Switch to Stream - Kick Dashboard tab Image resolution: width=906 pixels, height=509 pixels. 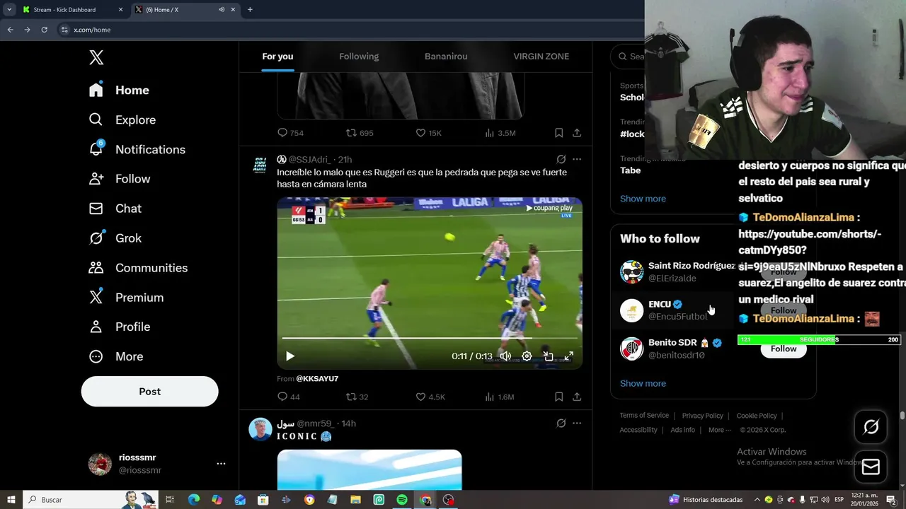72,10
